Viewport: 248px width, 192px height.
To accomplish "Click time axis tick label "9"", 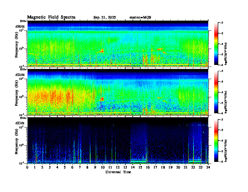I will pos(95,167).
